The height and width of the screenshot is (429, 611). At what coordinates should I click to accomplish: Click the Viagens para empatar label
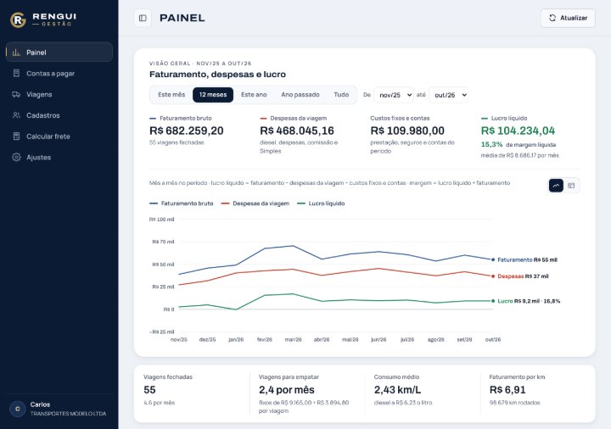pyautogui.click(x=289, y=376)
